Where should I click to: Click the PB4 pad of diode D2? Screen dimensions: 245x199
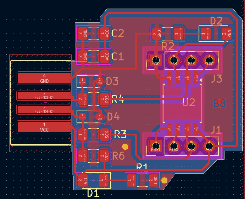pyautogui.click(x=227, y=33)
